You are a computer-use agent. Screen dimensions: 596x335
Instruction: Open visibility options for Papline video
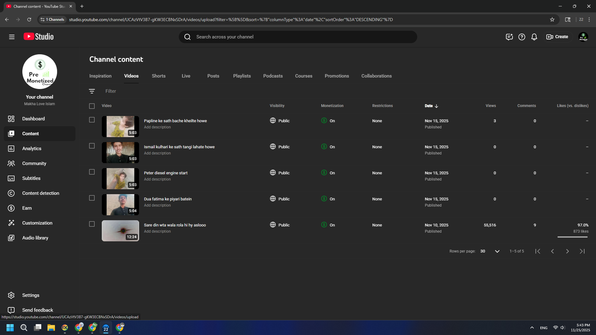click(280, 121)
